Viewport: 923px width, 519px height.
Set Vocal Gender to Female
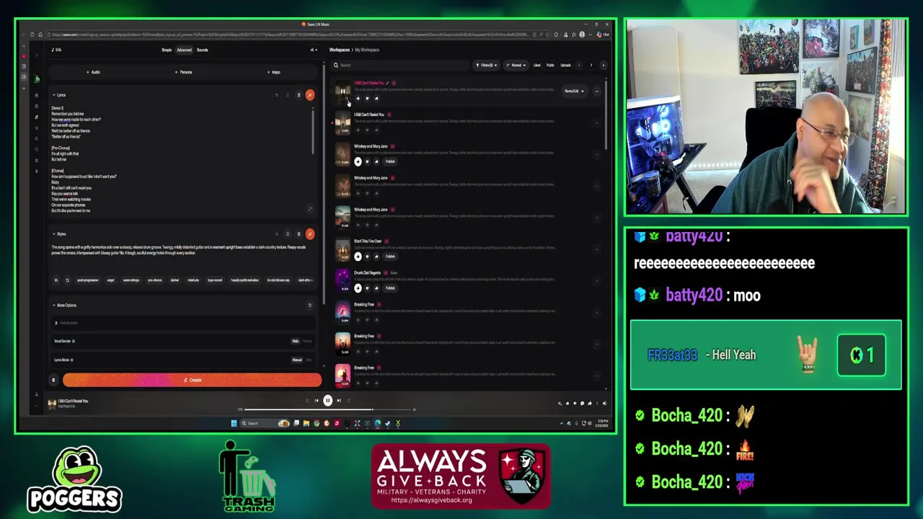[x=307, y=341]
